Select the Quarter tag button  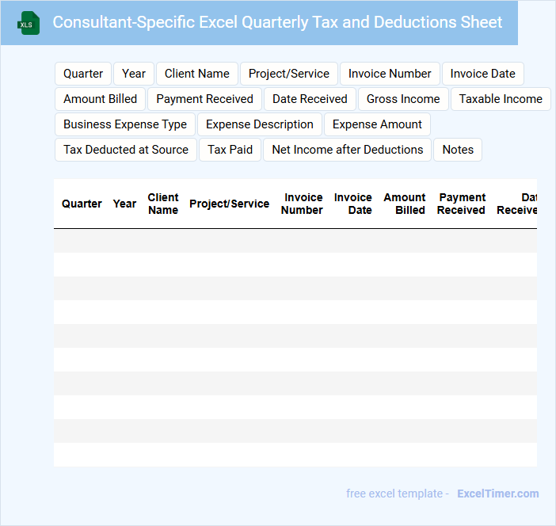pyautogui.click(x=83, y=74)
